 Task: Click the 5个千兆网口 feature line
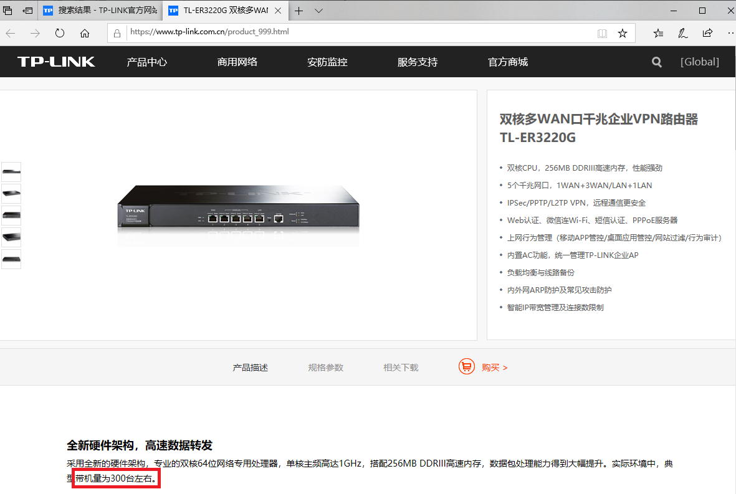(579, 185)
